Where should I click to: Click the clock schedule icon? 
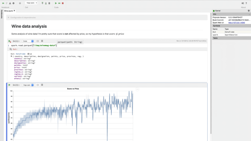coord(20,3)
